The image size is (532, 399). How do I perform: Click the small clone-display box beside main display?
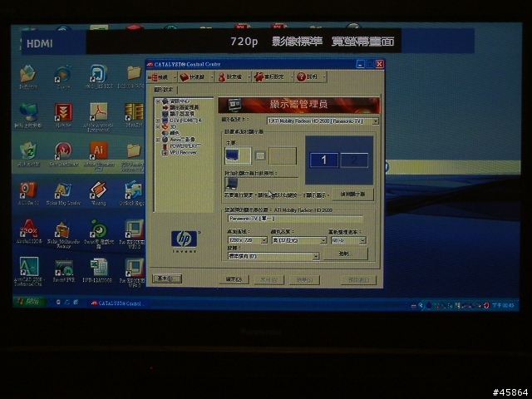pyautogui.click(x=260, y=155)
